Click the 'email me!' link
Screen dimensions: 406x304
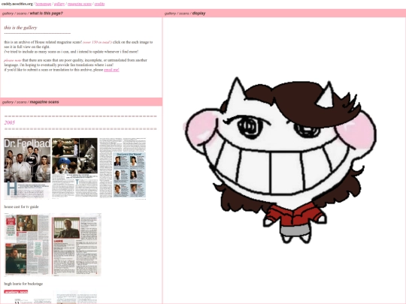111,70
